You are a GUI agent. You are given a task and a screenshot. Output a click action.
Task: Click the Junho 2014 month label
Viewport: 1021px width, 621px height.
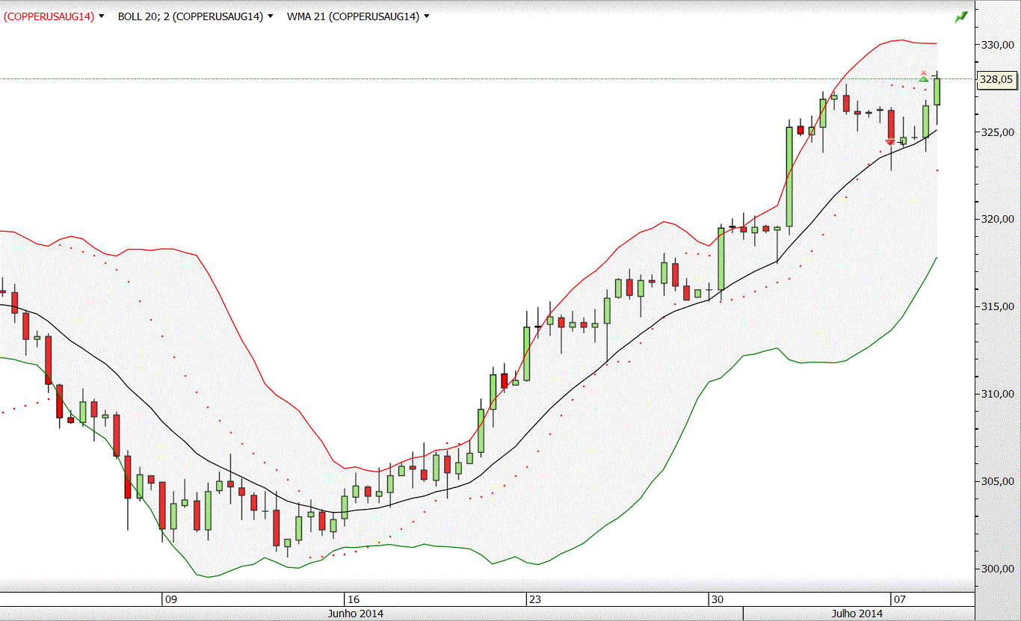pos(356,614)
